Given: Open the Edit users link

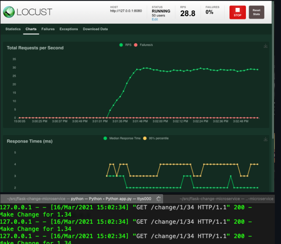Looking at the screenshot, I should click(x=155, y=20).
